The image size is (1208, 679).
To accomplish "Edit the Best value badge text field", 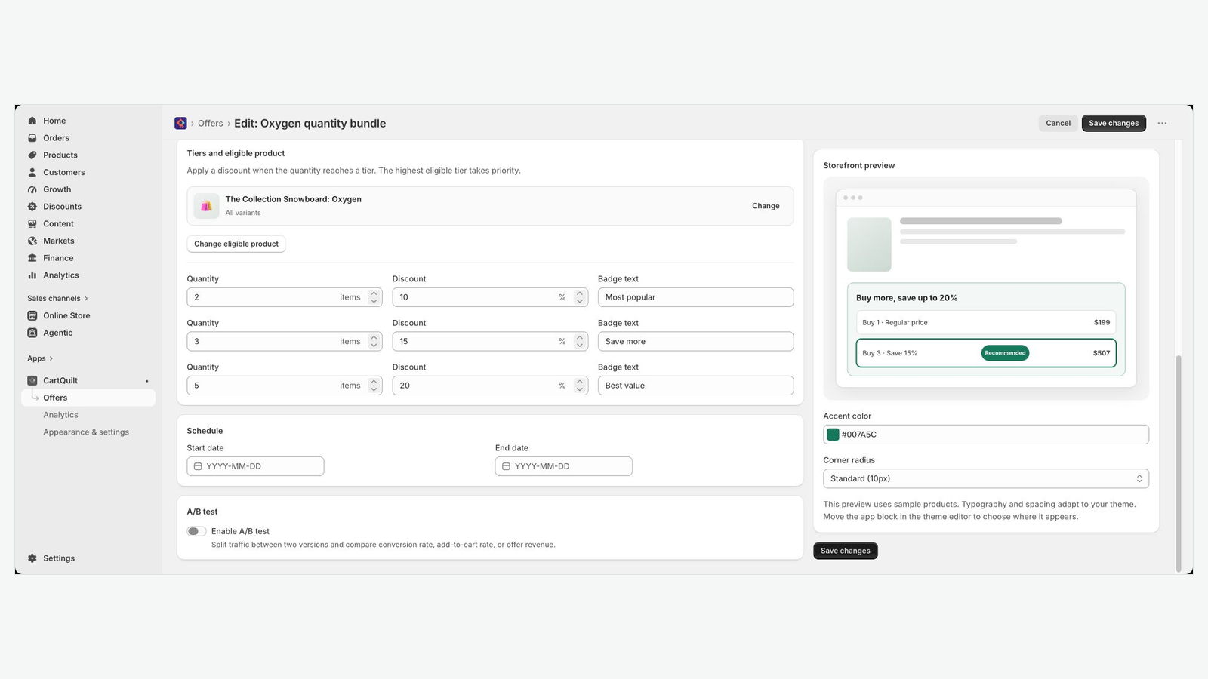I will pos(695,386).
